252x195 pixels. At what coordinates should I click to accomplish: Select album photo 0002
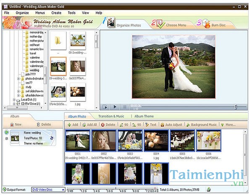pyautogui.click(x=104, y=141)
